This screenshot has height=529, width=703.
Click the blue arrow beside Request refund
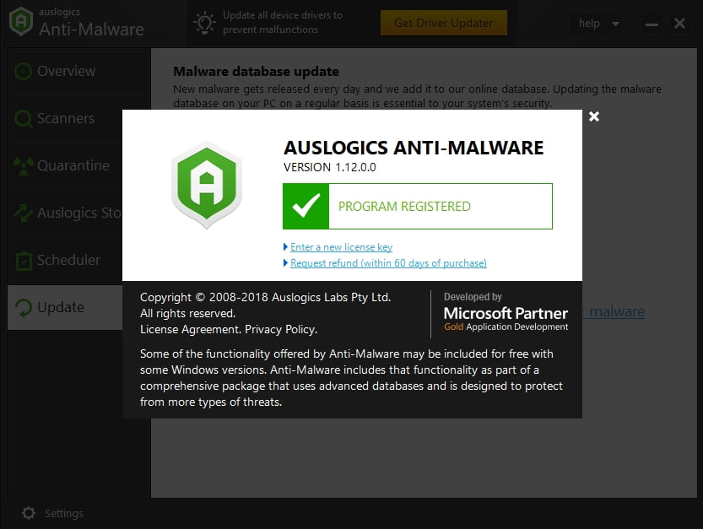coord(285,262)
